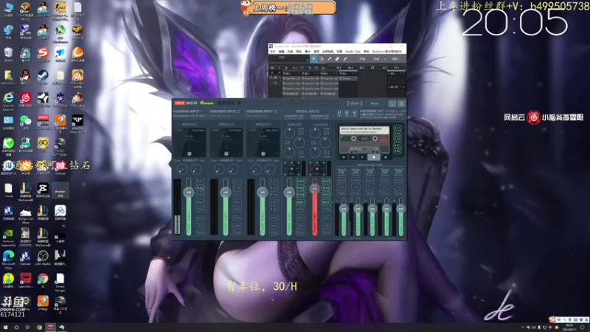Click the cassette display to select audio file
Viewport: 590px width, 332px height.
364,131
